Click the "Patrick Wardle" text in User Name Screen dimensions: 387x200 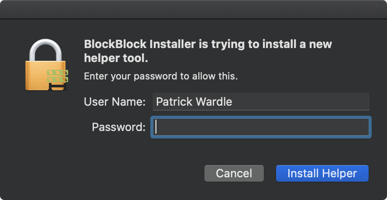click(x=194, y=102)
